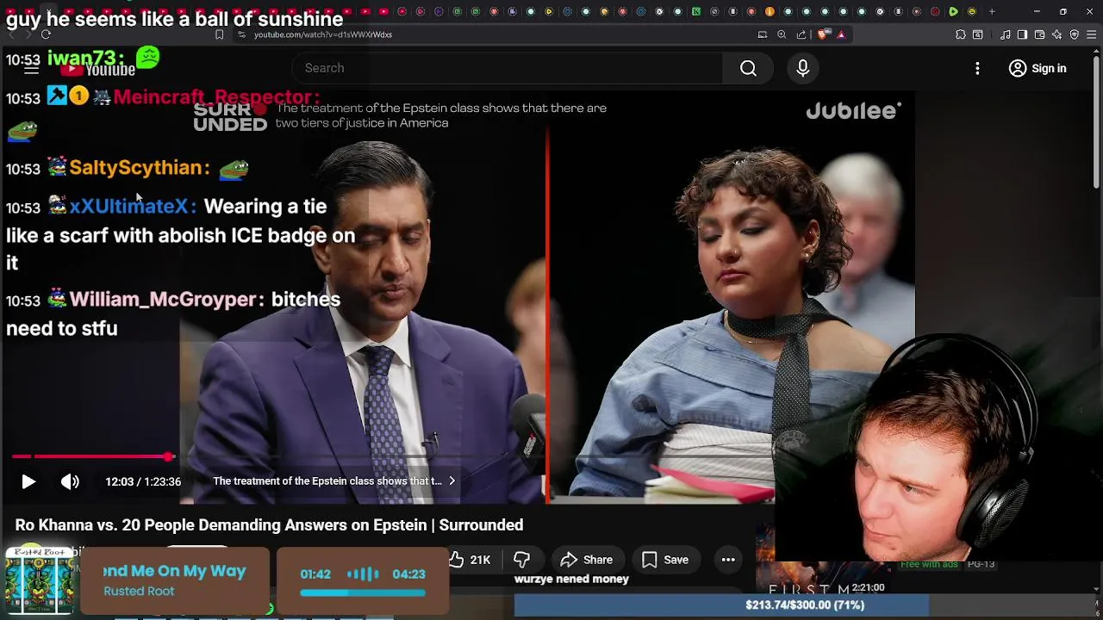The image size is (1103, 620).
Task: Click the magnifying glass search button
Action: click(748, 68)
